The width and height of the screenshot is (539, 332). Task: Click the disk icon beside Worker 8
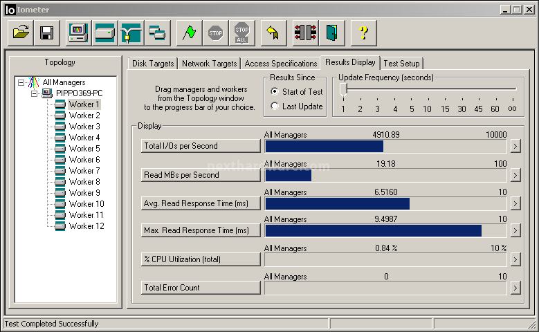pyautogui.click(x=60, y=182)
